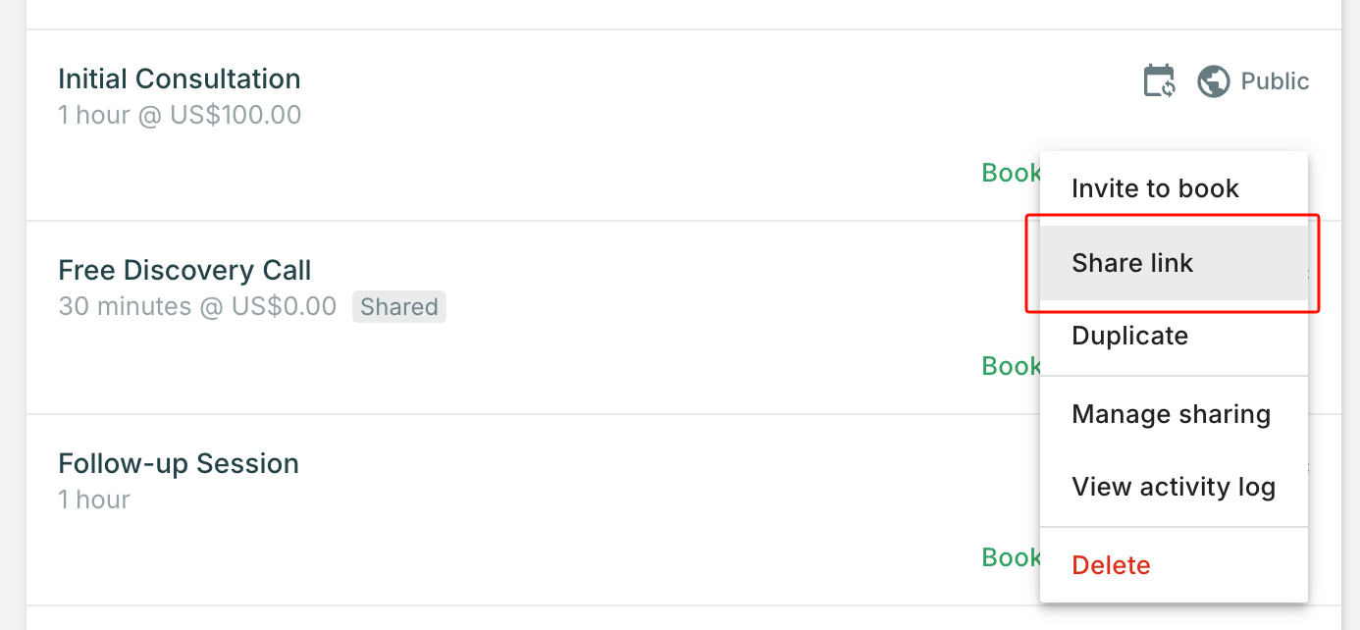Open View activity log menu entry
The height and width of the screenshot is (630, 1360).
[1174, 487]
